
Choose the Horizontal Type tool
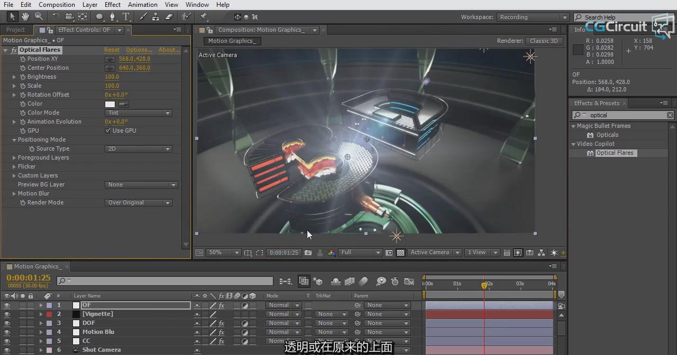[126, 17]
